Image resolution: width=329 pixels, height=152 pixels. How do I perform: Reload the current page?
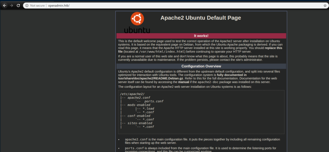coord(18,5)
